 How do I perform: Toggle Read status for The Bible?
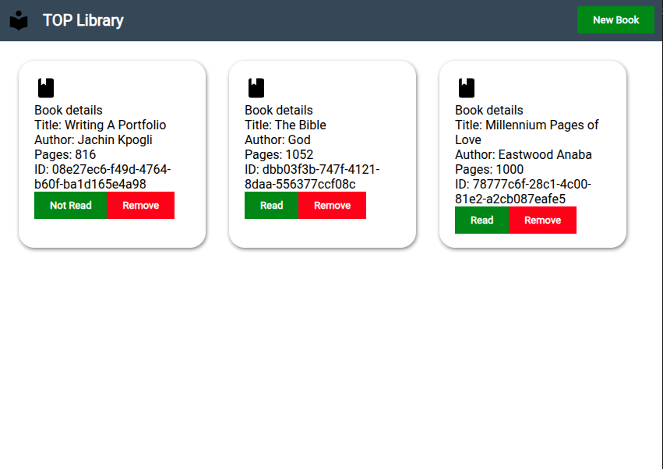(x=271, y=206)
